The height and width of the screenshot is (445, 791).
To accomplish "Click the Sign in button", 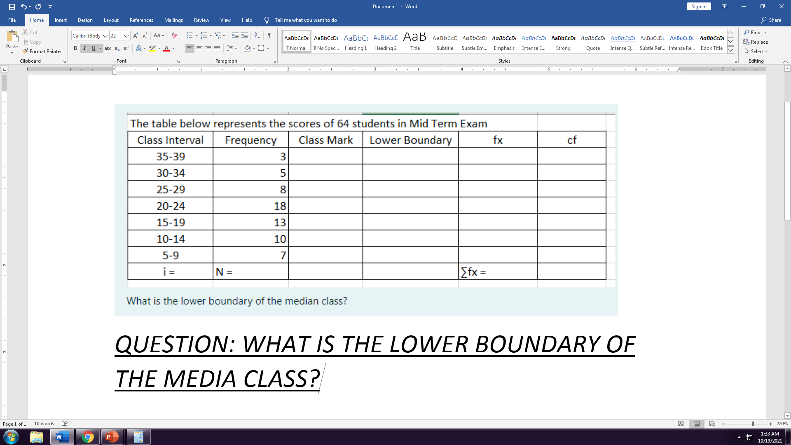I will pos(699,6).
